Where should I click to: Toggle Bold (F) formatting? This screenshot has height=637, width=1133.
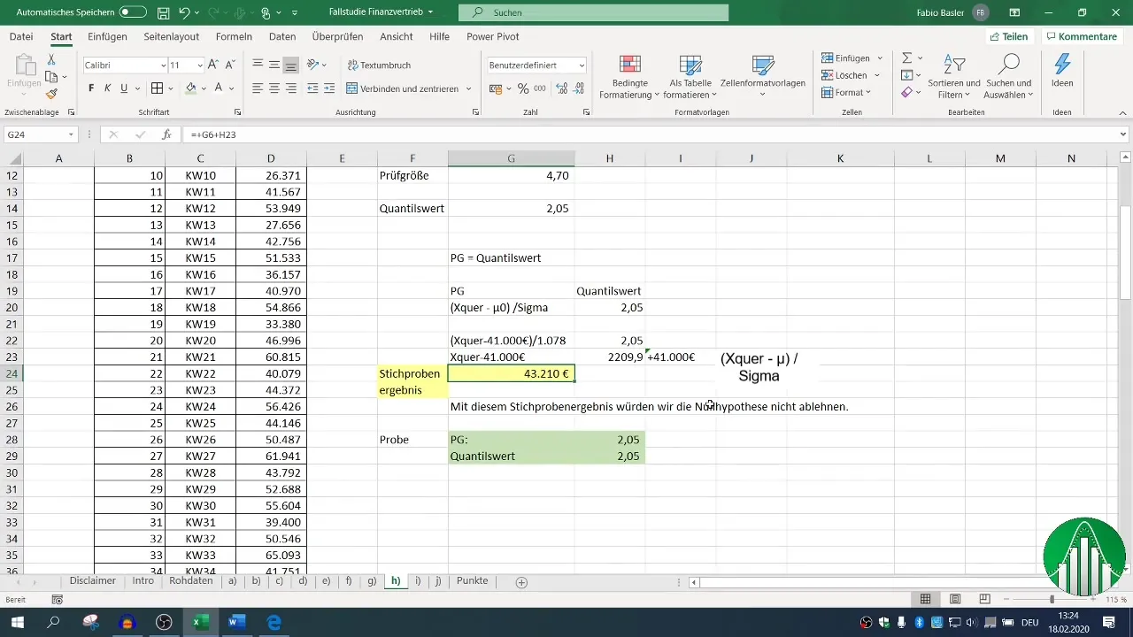click(91, 88)
